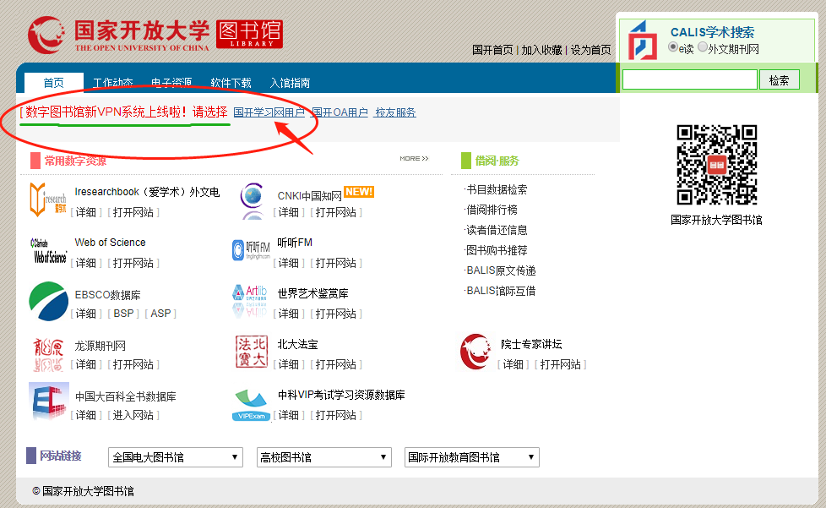Click the 图书馆 LIBRARY red badge
The height and width of the screenshot is (508, 826).
pos(250,35)
